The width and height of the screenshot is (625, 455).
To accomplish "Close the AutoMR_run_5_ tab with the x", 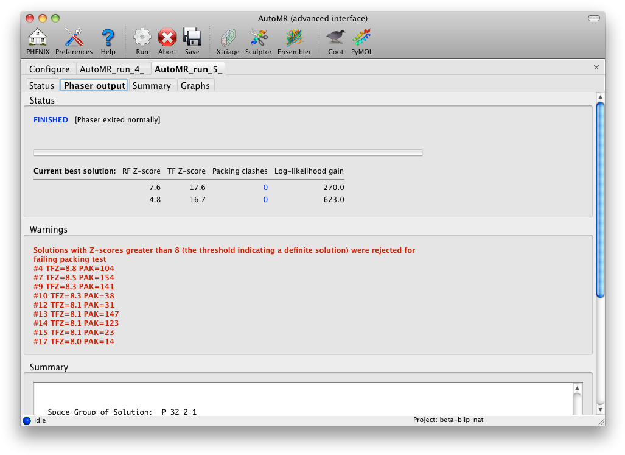I will 596,67.
